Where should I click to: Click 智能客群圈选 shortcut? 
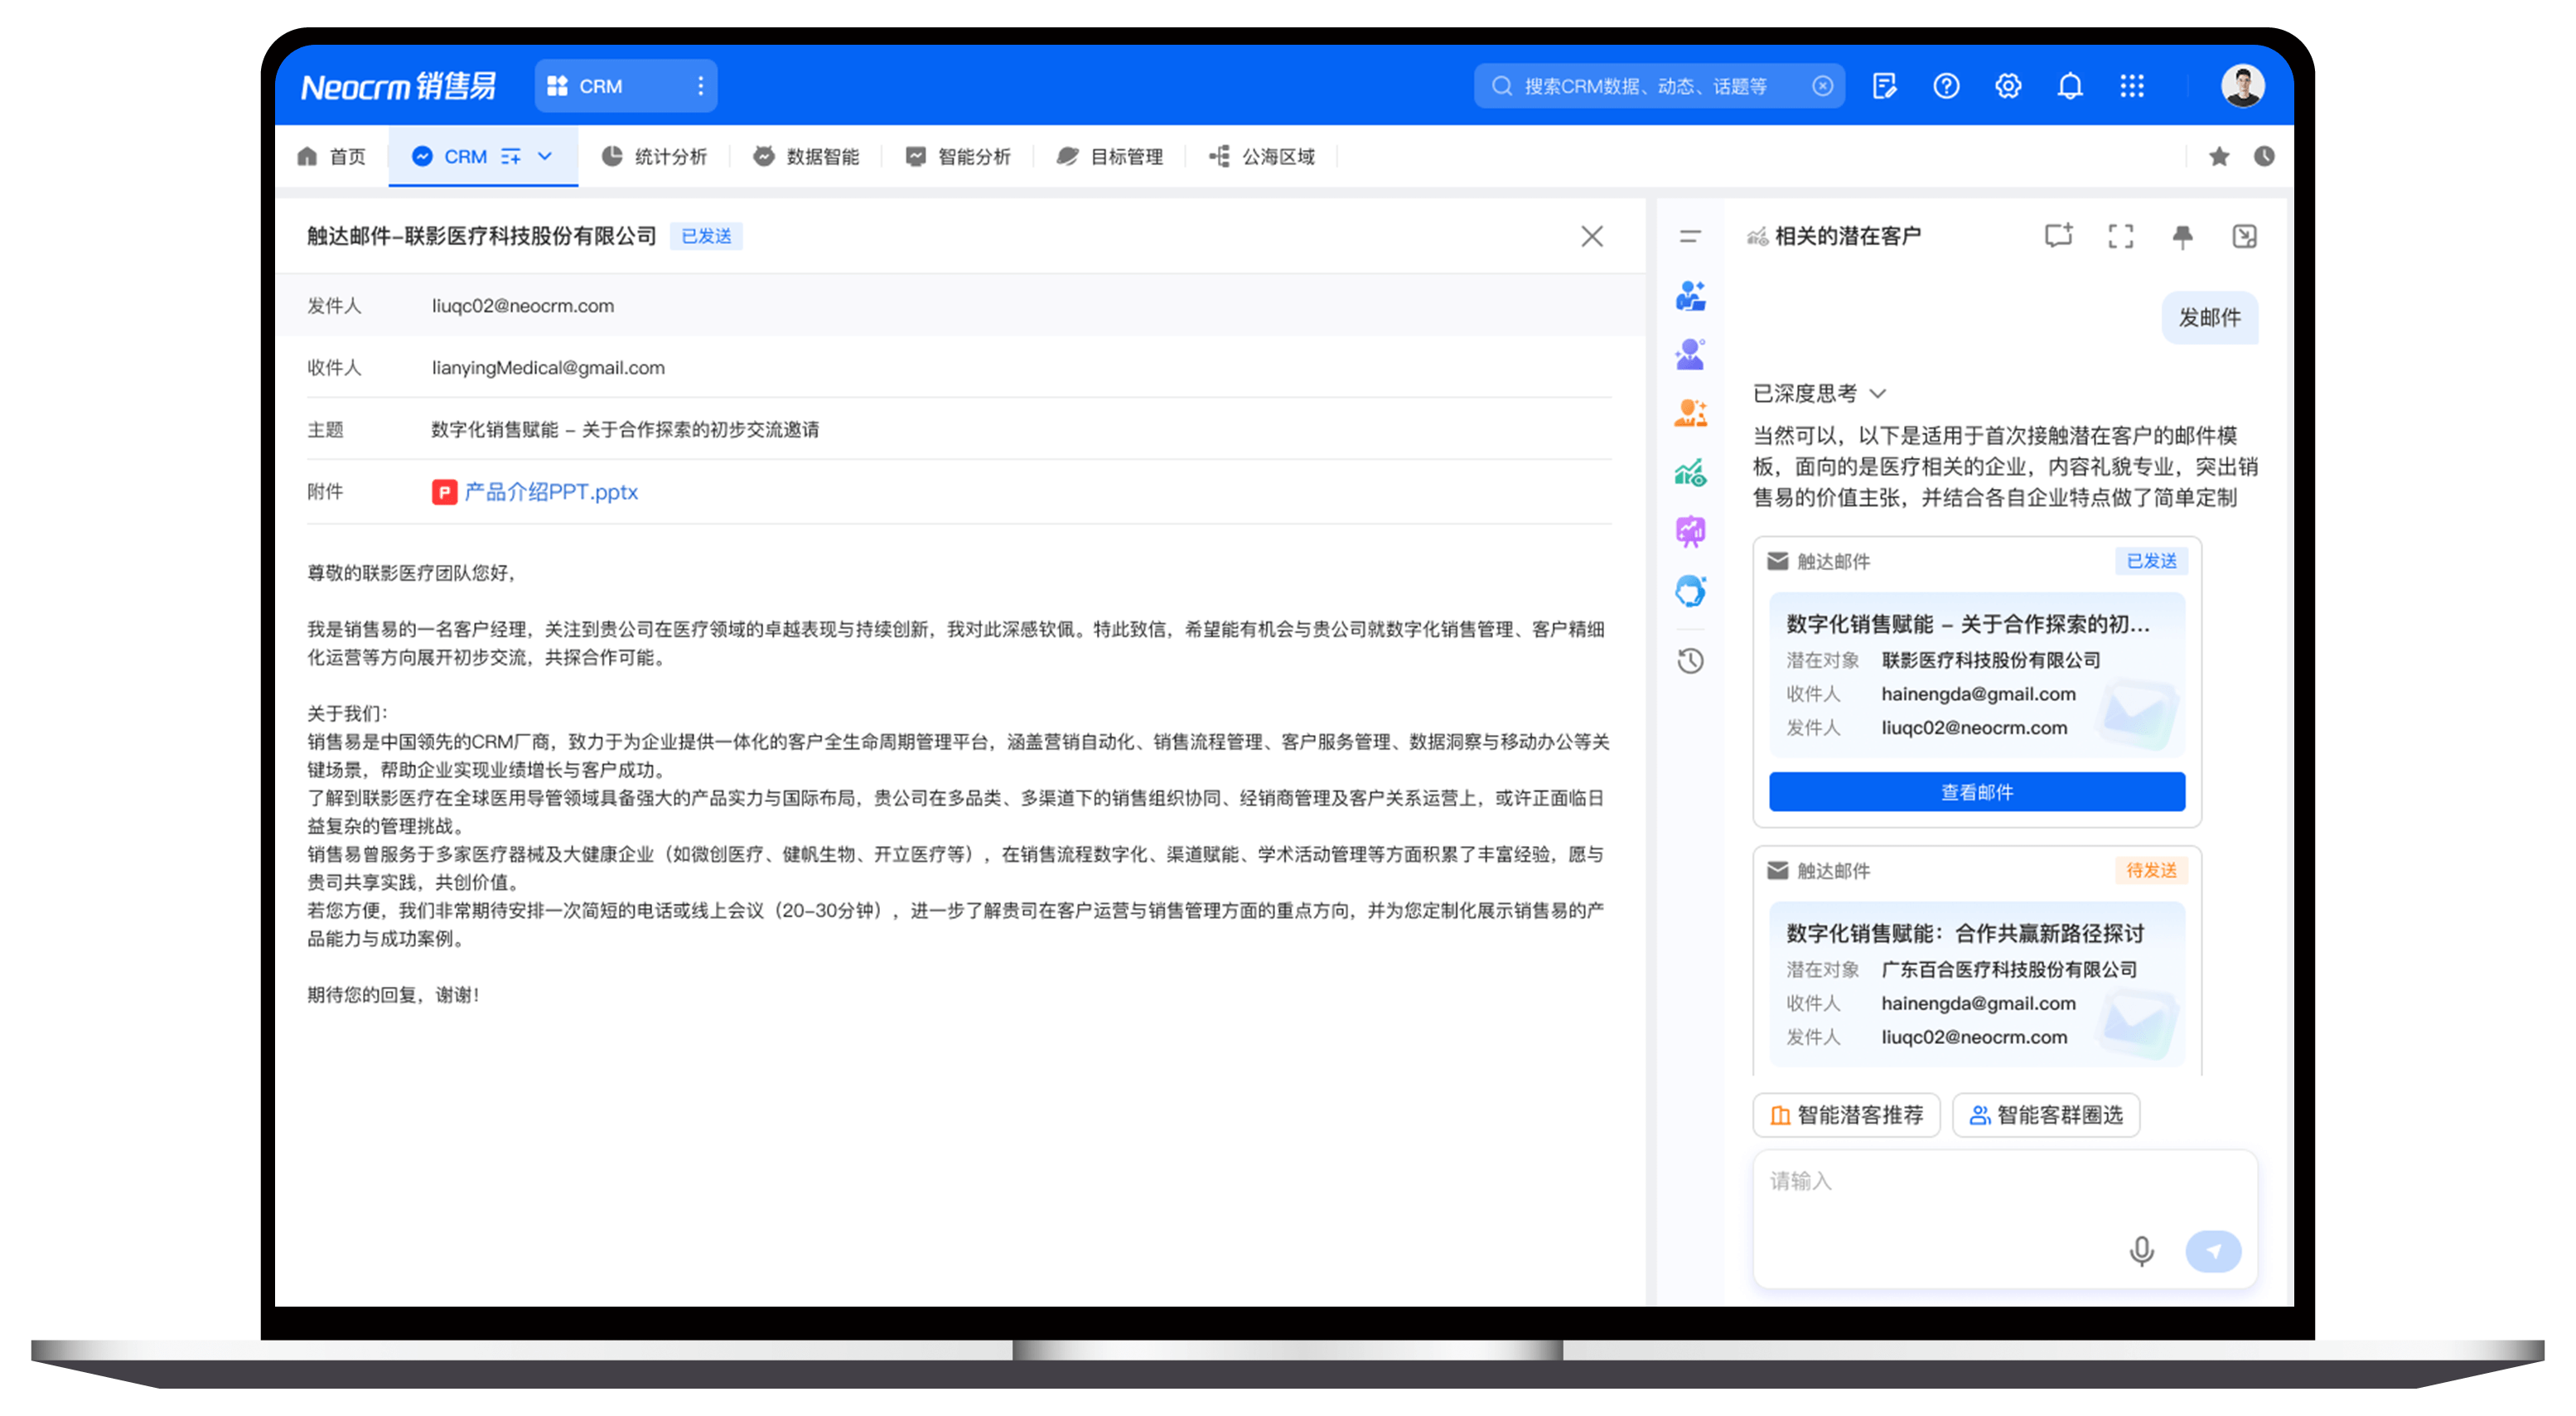point(2046,1115)
